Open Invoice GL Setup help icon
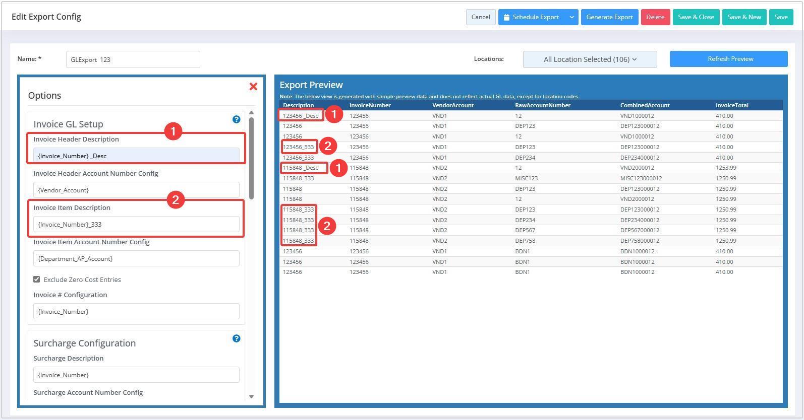The image size is (804, 420). tap(236, 119)
